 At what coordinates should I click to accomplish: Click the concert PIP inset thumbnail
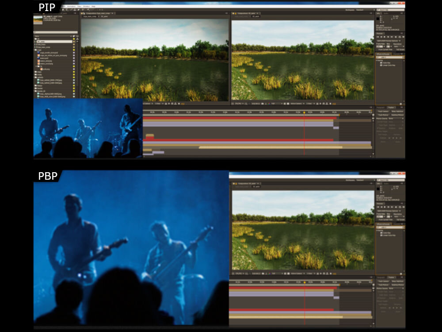click(88, 128)
